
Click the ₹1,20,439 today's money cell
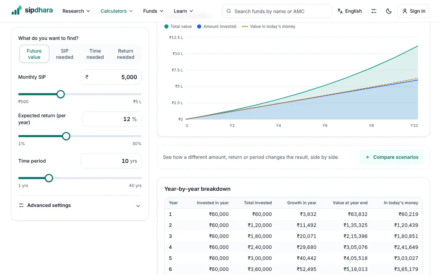coord(406,225)
